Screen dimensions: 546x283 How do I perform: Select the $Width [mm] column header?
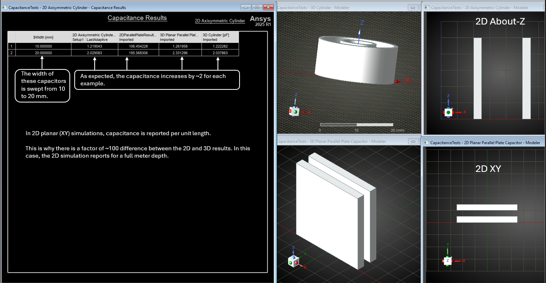(x=43, y=37)
